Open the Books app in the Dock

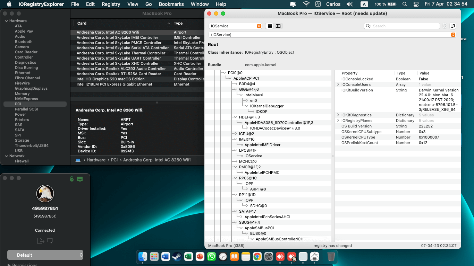235,257
